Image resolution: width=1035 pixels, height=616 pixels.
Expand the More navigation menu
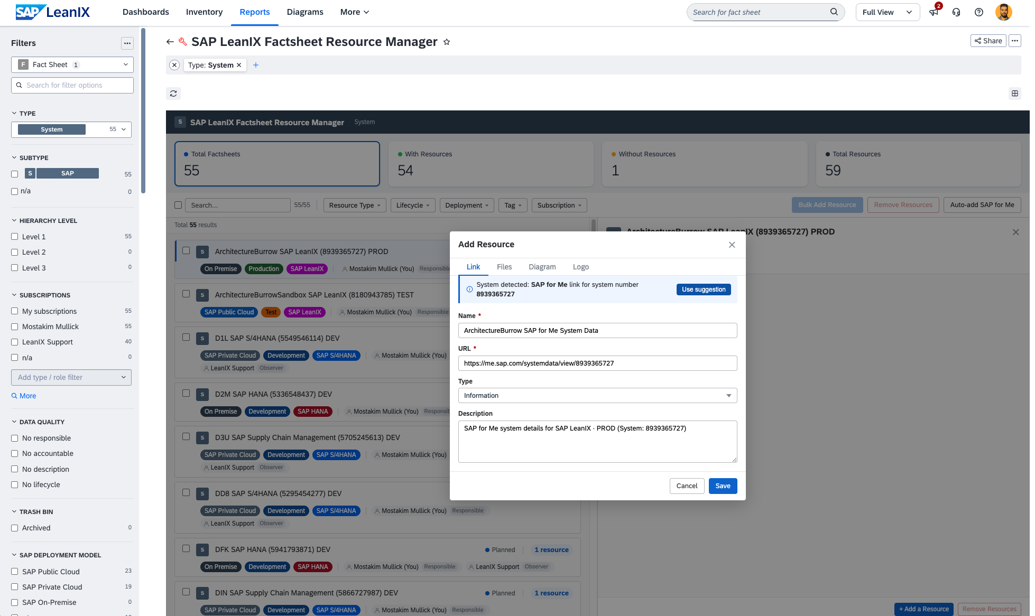pyautogui.click(x=355, y=12)
